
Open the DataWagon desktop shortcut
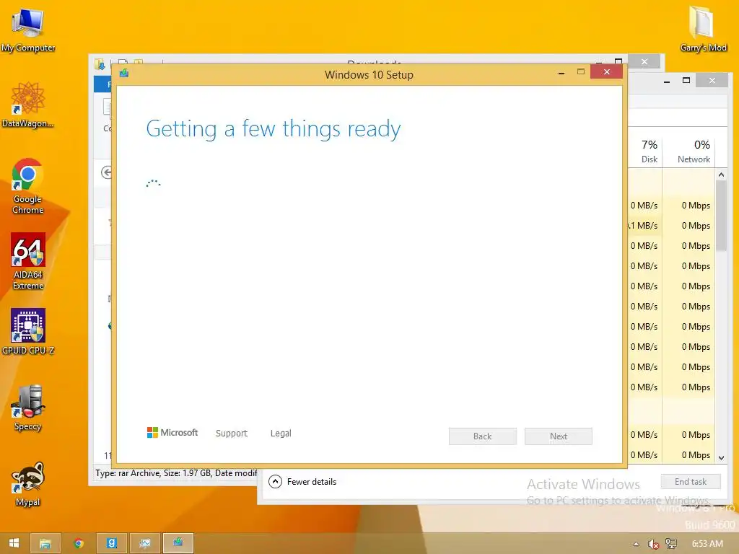pos(28,105)
